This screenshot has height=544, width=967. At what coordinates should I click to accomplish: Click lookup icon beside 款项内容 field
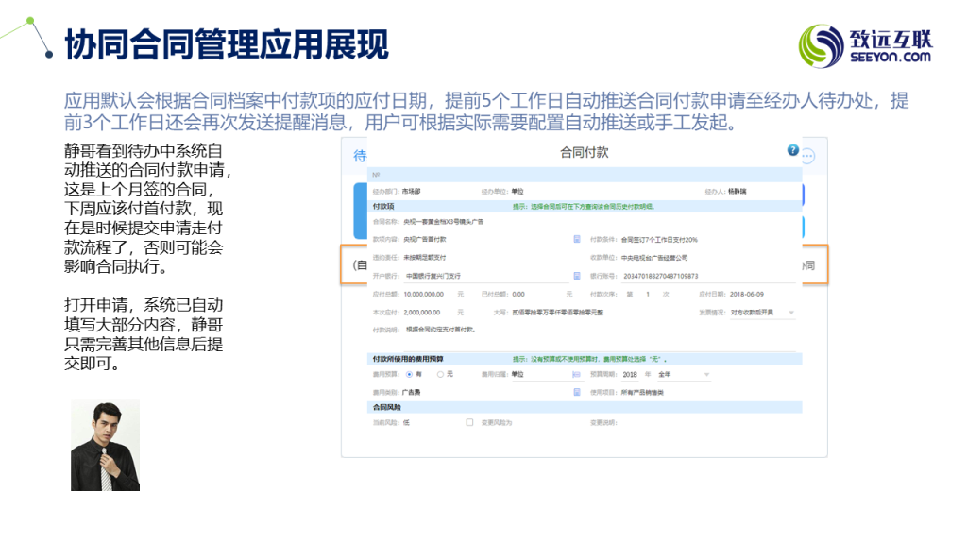(x=577, y=240)
